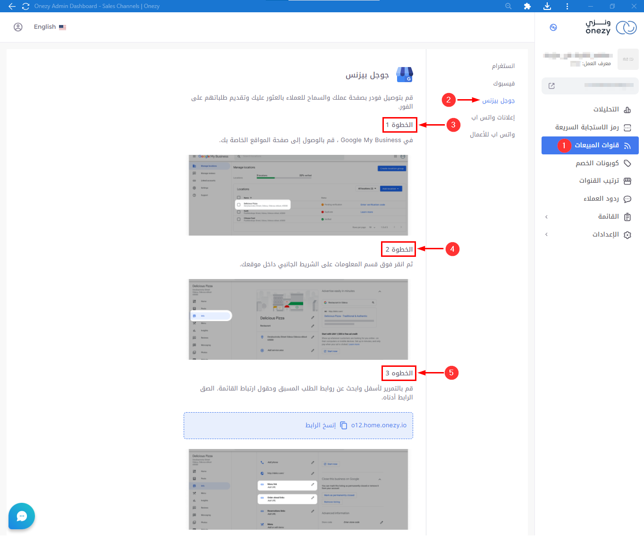644x542 pixels.
Task: Go back with the browser arrow
Action: pyautogui.click(x=12, y=6)
